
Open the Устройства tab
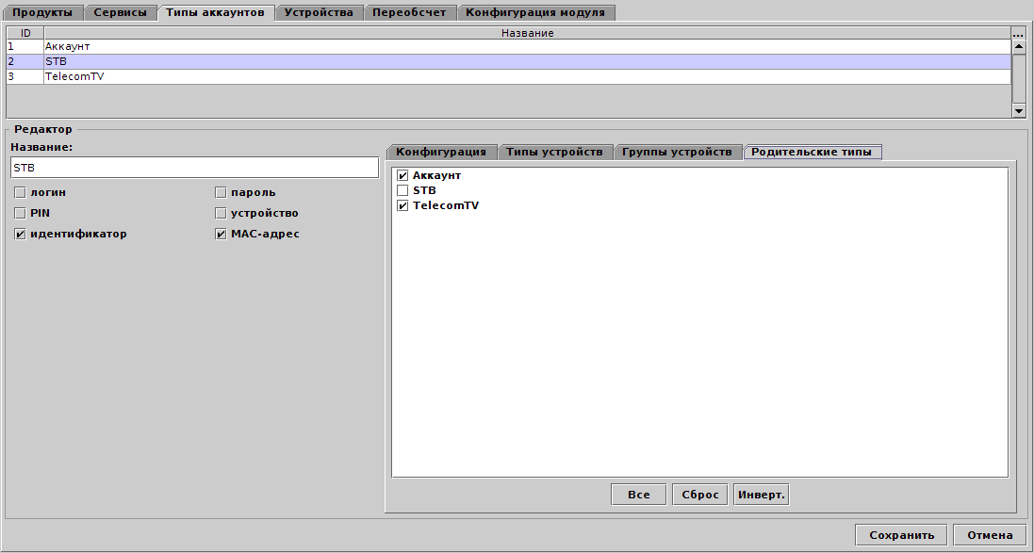(x=319, y=12)
